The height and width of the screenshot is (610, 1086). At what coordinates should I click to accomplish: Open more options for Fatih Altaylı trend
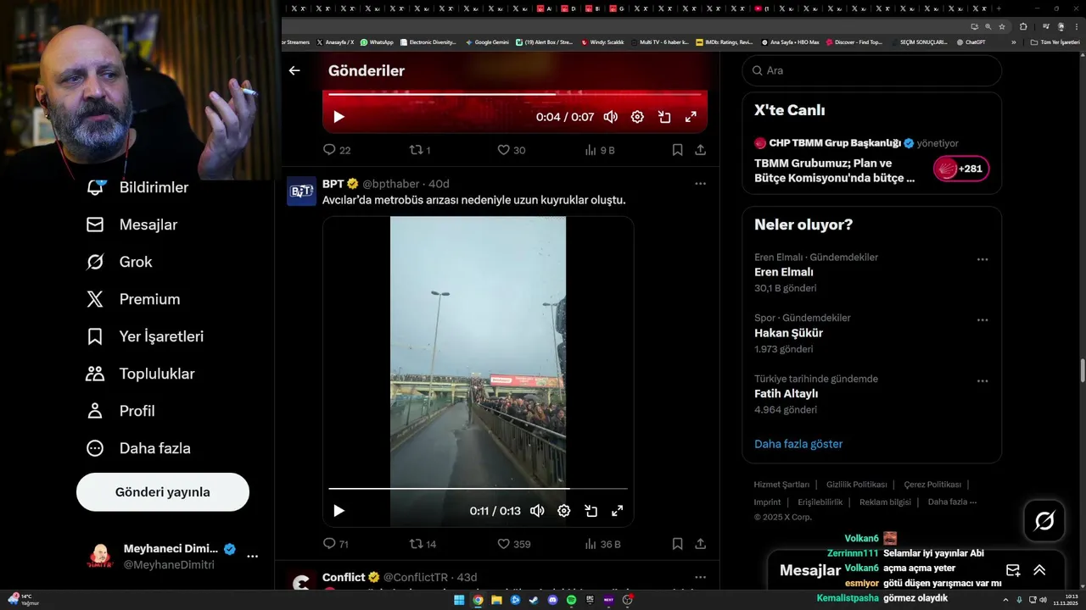point(982,381)
